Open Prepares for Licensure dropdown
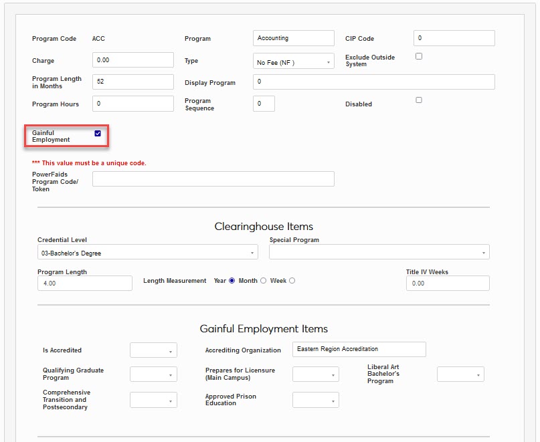 tap(315, 374)
